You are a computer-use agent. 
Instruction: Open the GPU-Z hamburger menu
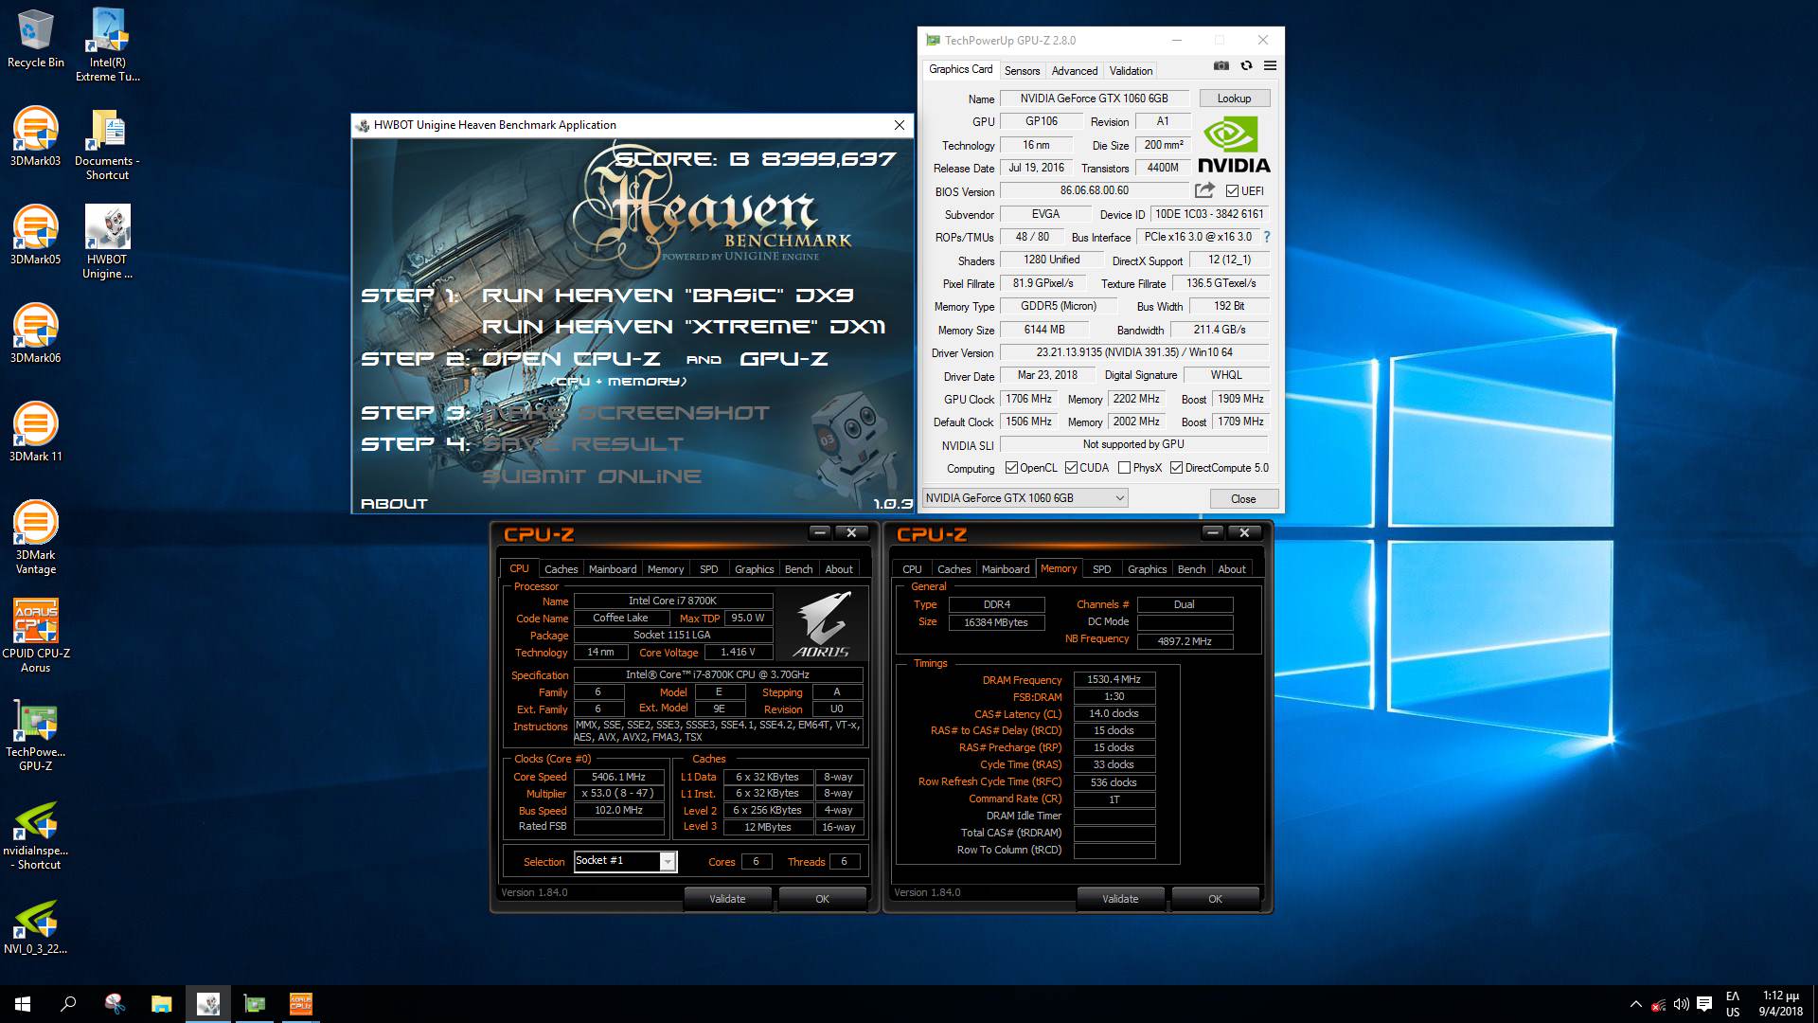[x=1270, y=65]
